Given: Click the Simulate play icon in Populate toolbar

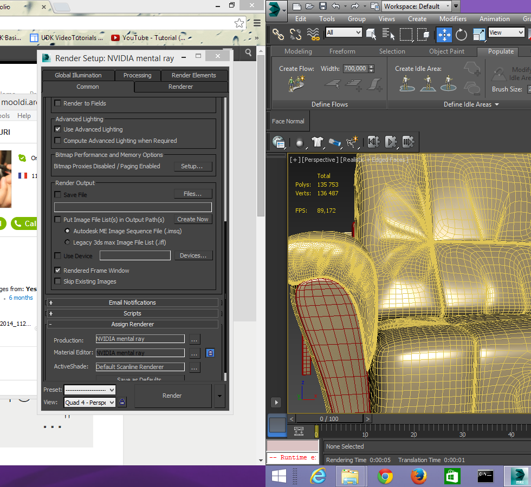Looking at the screenshot, I should tap(391, 142).
